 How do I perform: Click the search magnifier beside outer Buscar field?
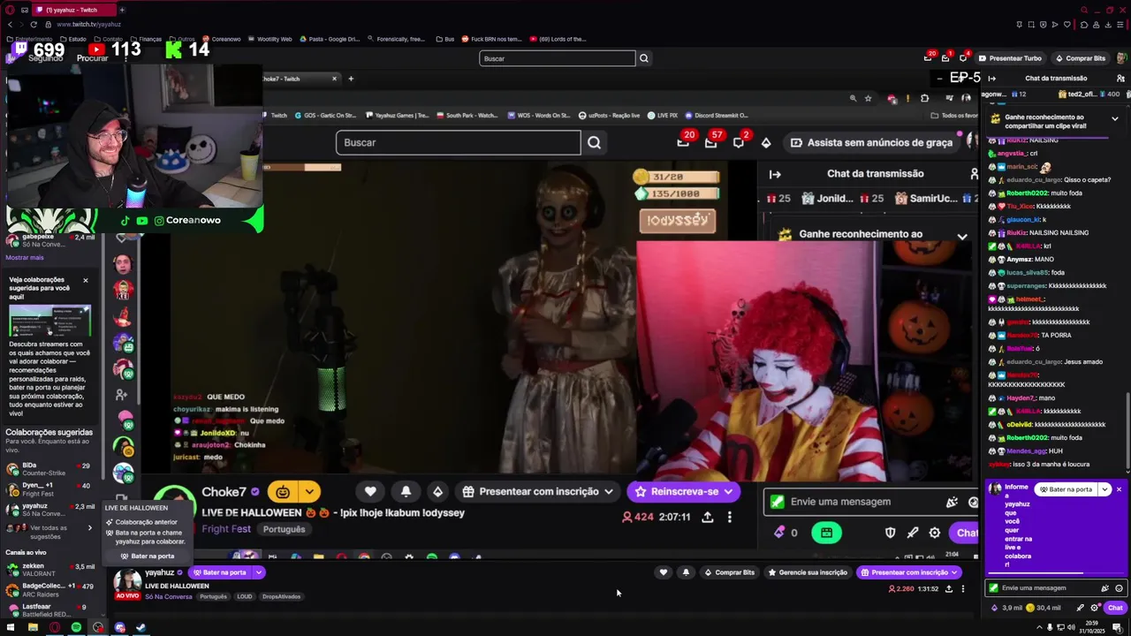pyautogui.click(x=644, y=58)
